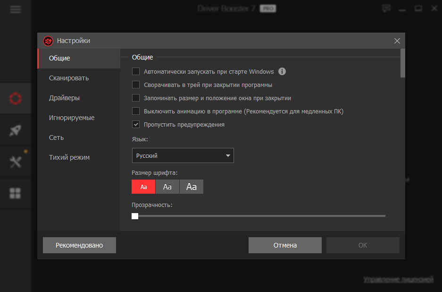442x292 pixels.
Task: Go to the Тихий режим tab
Action: (x=69, y=157)
